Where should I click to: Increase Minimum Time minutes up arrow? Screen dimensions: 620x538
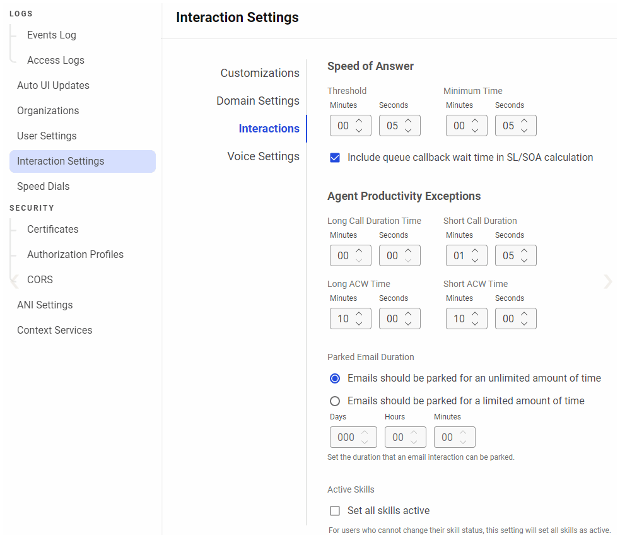[x=476, y=120]
